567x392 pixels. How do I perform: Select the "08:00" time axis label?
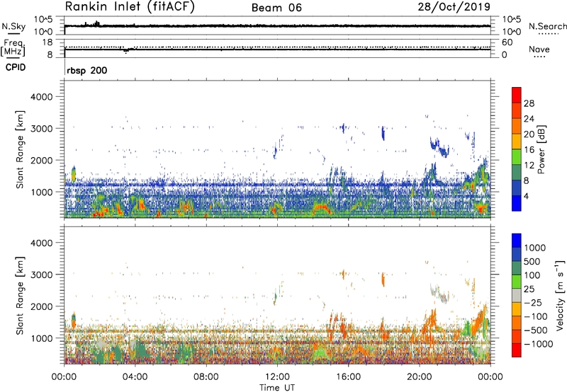coord(206,377)
